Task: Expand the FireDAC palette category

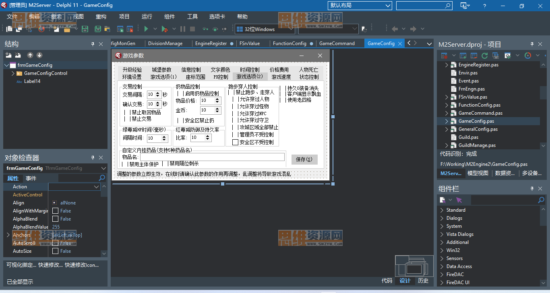Action: [442, 274]
